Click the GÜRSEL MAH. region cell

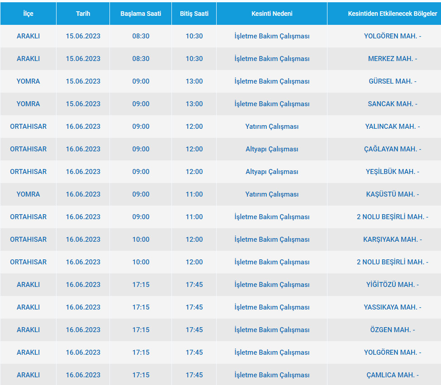(x=392, y=81)
